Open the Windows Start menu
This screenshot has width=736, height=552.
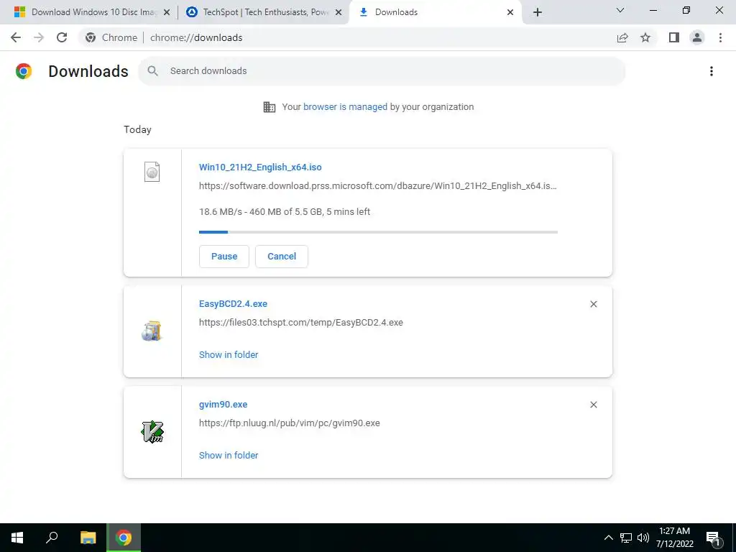coord(17,538)
